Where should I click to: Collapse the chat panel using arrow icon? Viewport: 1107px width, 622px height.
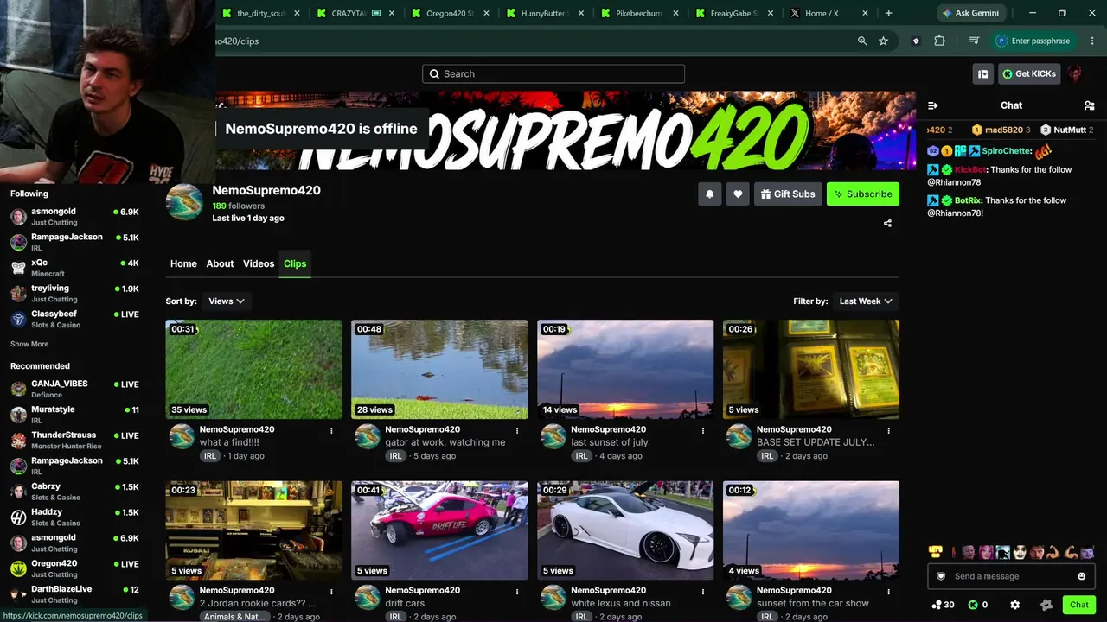click(x=932, y=105)
